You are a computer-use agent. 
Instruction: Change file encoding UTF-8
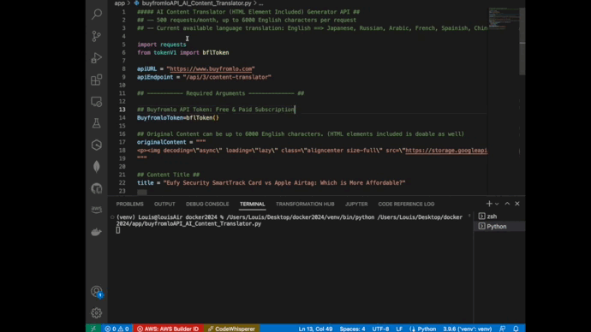[380, 329]
